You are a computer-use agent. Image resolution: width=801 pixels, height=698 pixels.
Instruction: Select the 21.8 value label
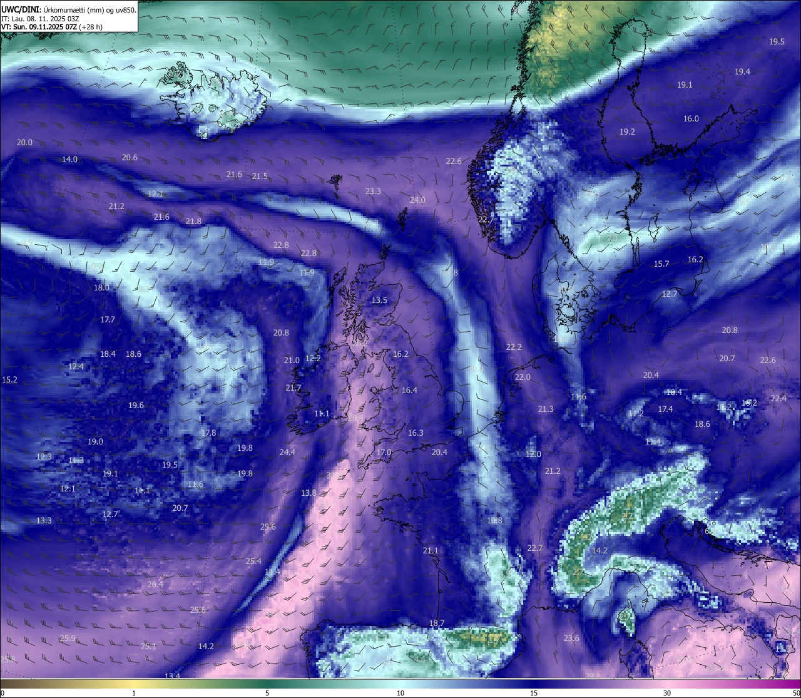click(193, 222)
